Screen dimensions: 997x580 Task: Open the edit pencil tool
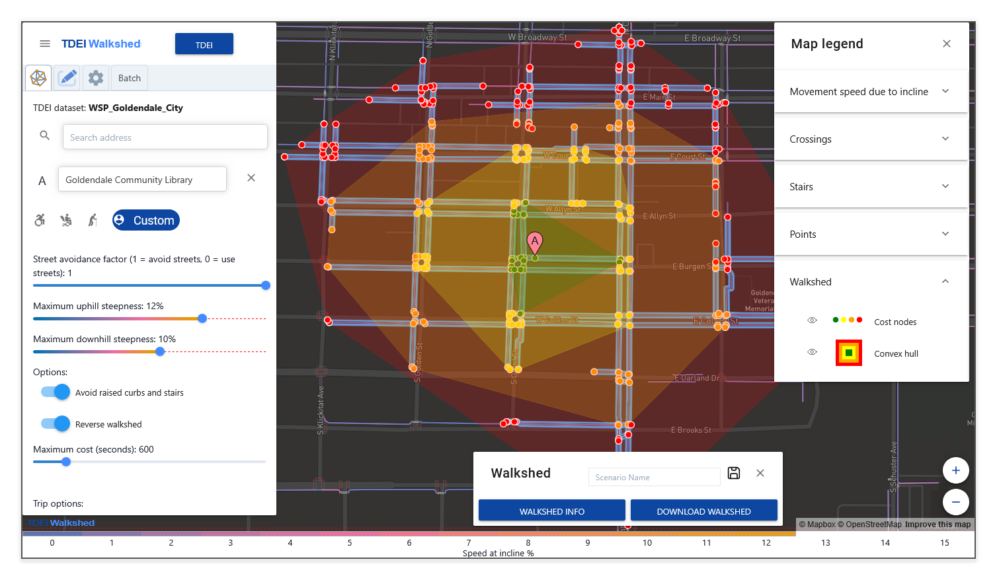pyautogui.click(x=67, y=77)
